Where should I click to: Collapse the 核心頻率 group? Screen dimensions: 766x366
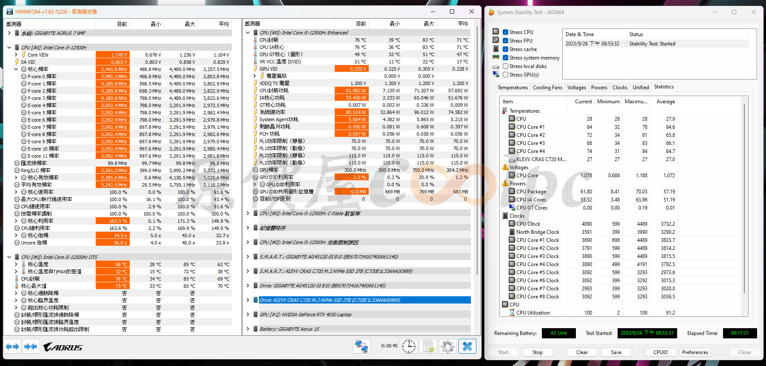click(16, 69)
